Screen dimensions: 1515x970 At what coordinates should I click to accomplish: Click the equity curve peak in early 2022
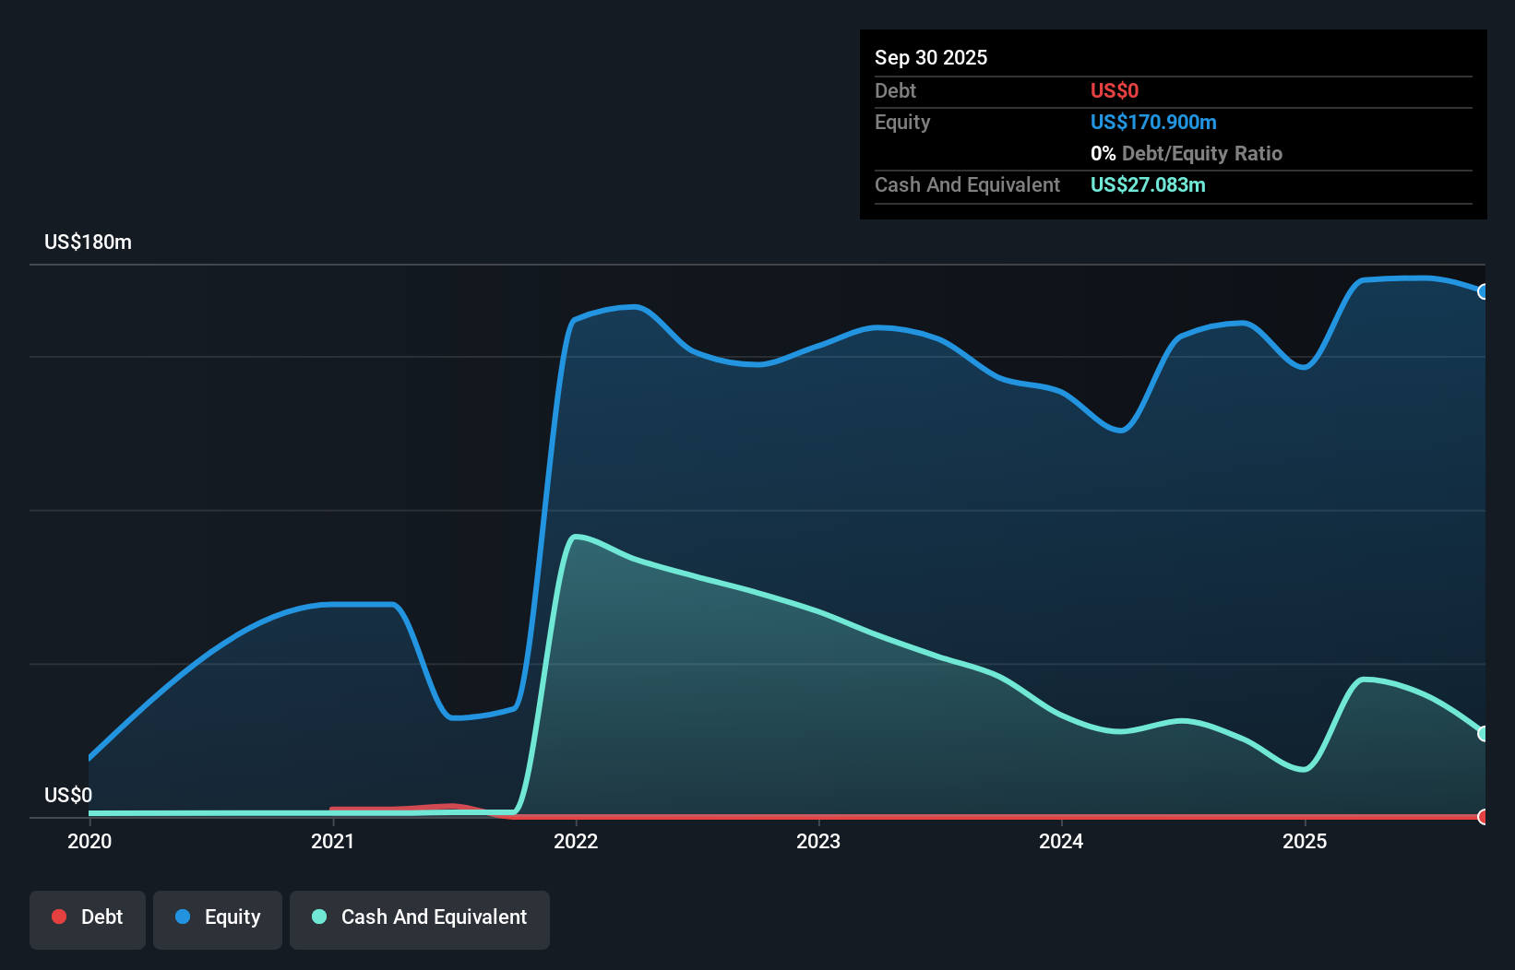(627, 307)
